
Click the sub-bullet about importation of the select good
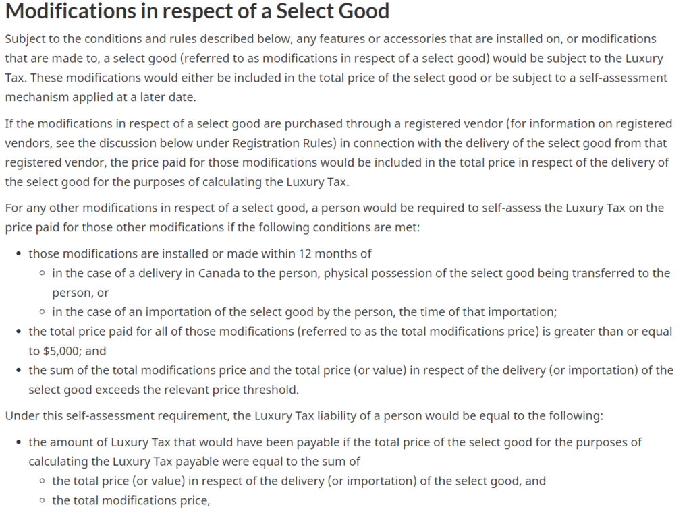304,312
